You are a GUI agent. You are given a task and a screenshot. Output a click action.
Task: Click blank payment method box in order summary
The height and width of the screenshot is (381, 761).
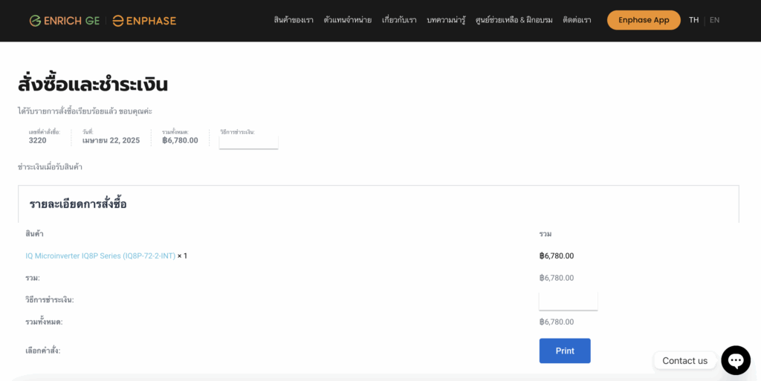tap(248, 141)
